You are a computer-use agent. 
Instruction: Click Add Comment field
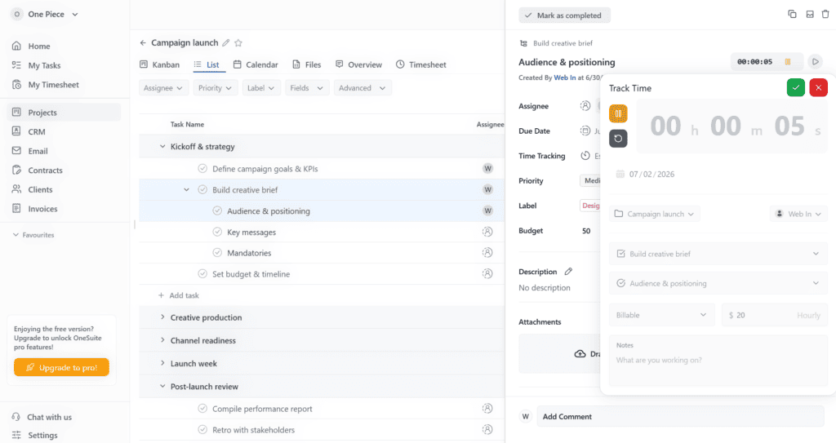[x=680, y=416]
